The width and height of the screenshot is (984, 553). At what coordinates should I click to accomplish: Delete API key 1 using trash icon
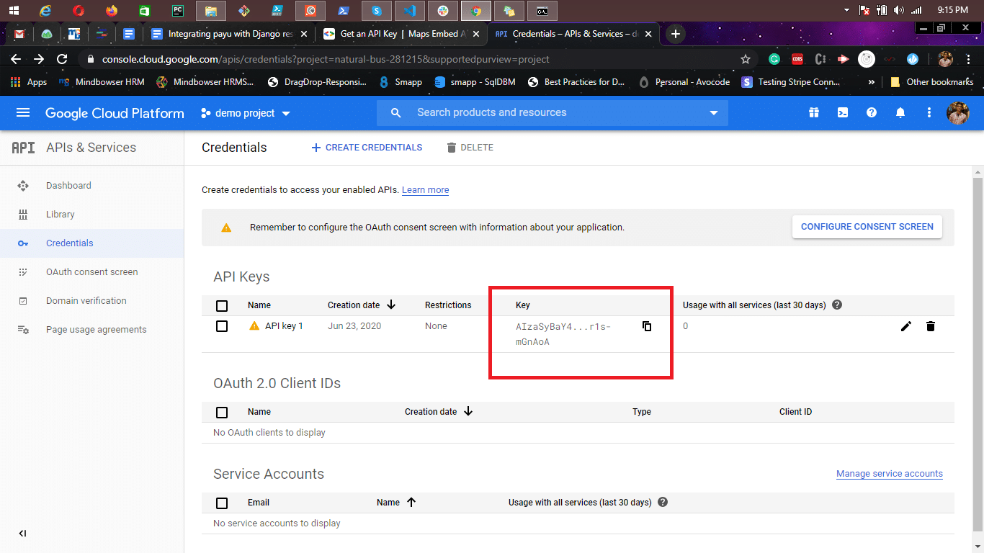coord(931,326)
